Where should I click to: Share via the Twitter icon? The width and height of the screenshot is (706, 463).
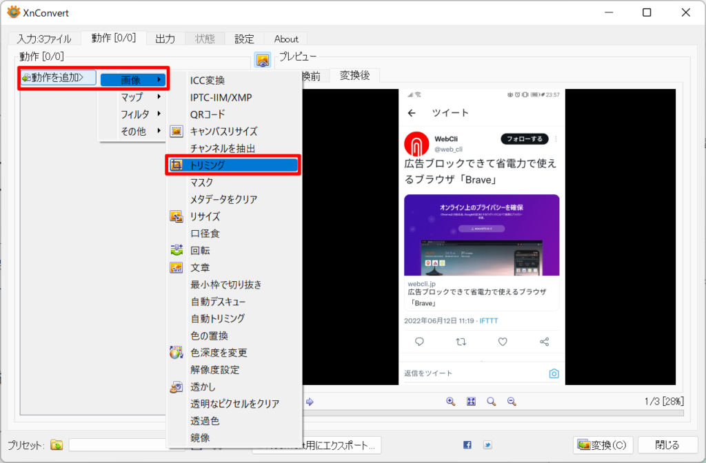[x=487, y=445]
